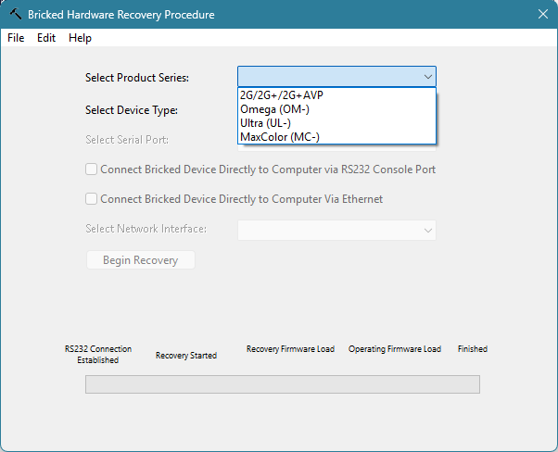Click the Finished stage label
The height and width of the screenshot is (452, 558).
click(x=472, y=349)
